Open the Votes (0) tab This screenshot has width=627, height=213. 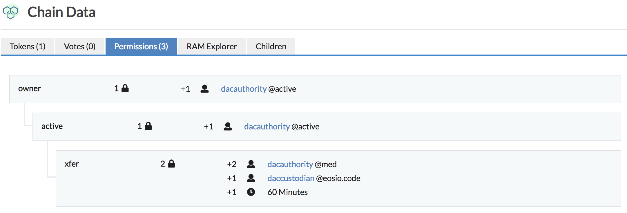pos(80,46)
